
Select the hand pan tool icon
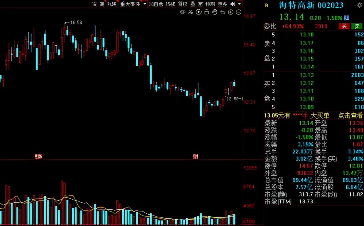215,12
